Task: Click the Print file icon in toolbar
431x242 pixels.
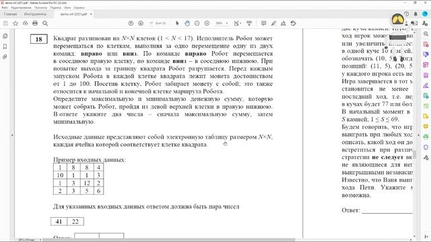Action: [x=35, y=24]
